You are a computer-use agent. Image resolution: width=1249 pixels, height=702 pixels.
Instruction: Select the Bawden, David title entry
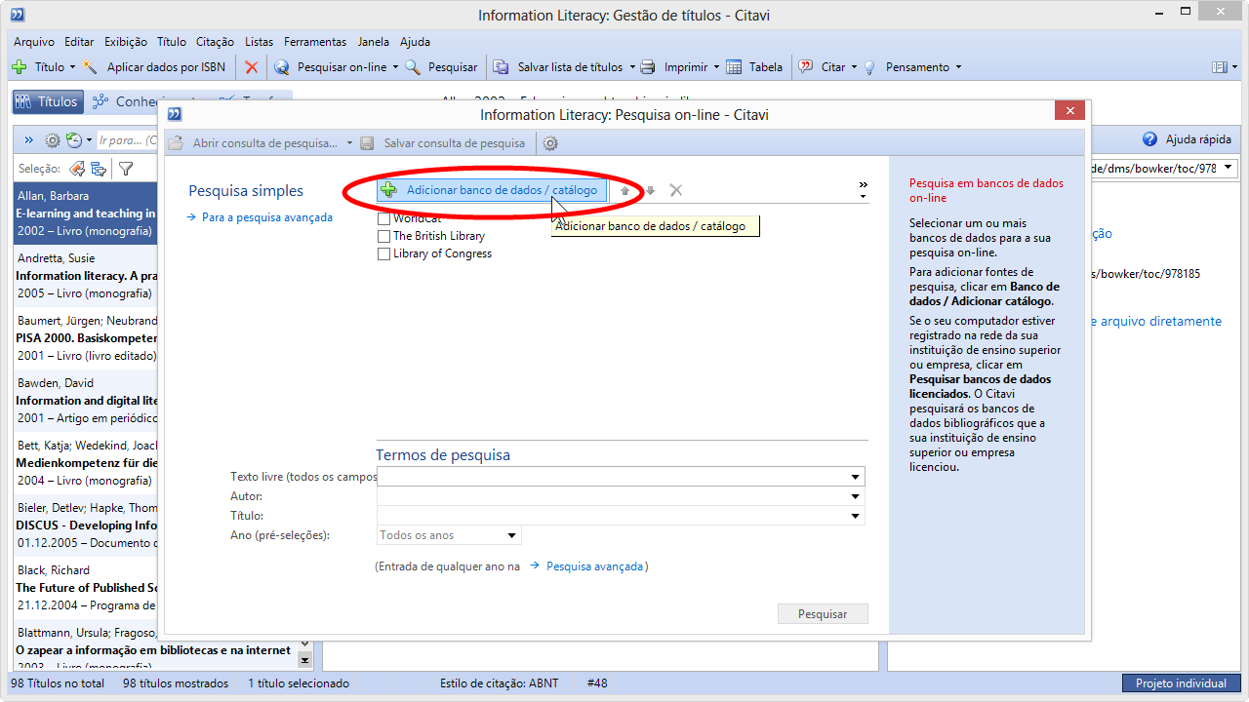86,401
